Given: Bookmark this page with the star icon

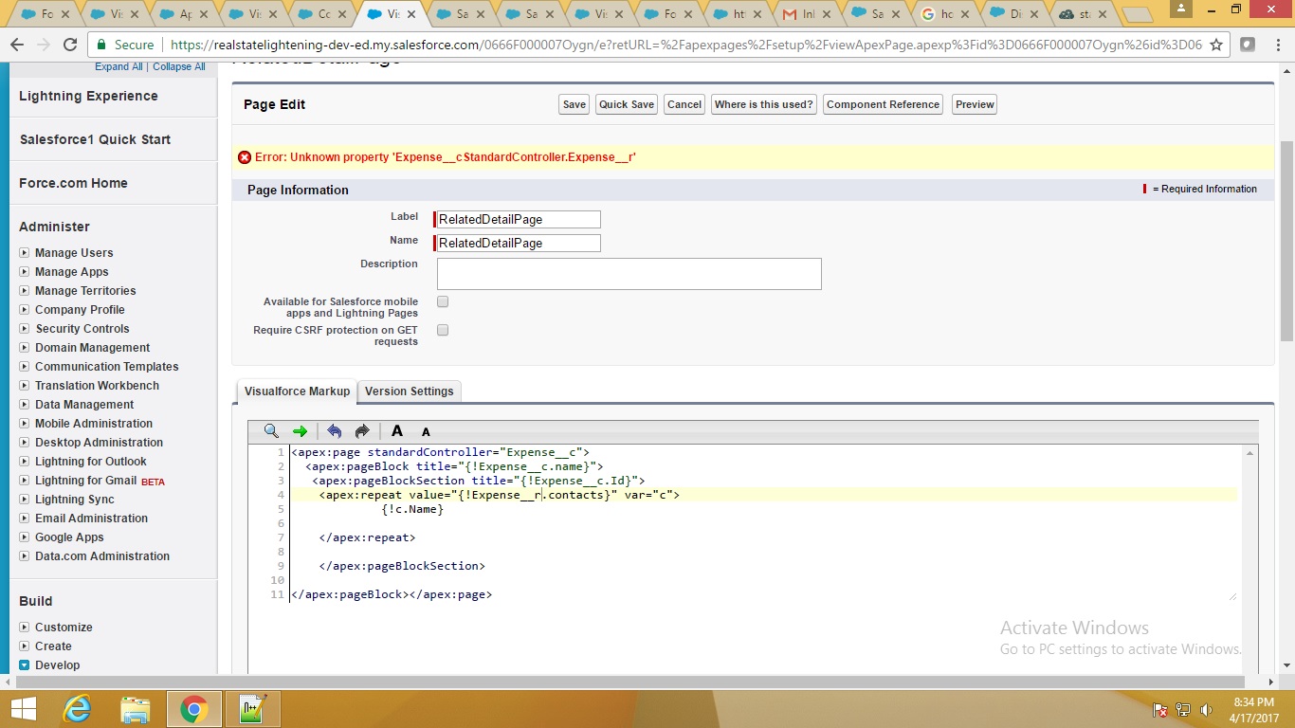Looking at the screenshot, I should tap(1216, 45).
